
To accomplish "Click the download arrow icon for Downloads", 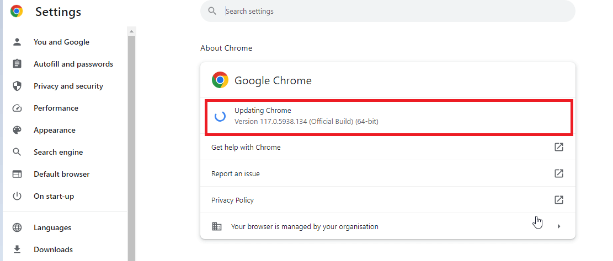I will coord(17,249).
